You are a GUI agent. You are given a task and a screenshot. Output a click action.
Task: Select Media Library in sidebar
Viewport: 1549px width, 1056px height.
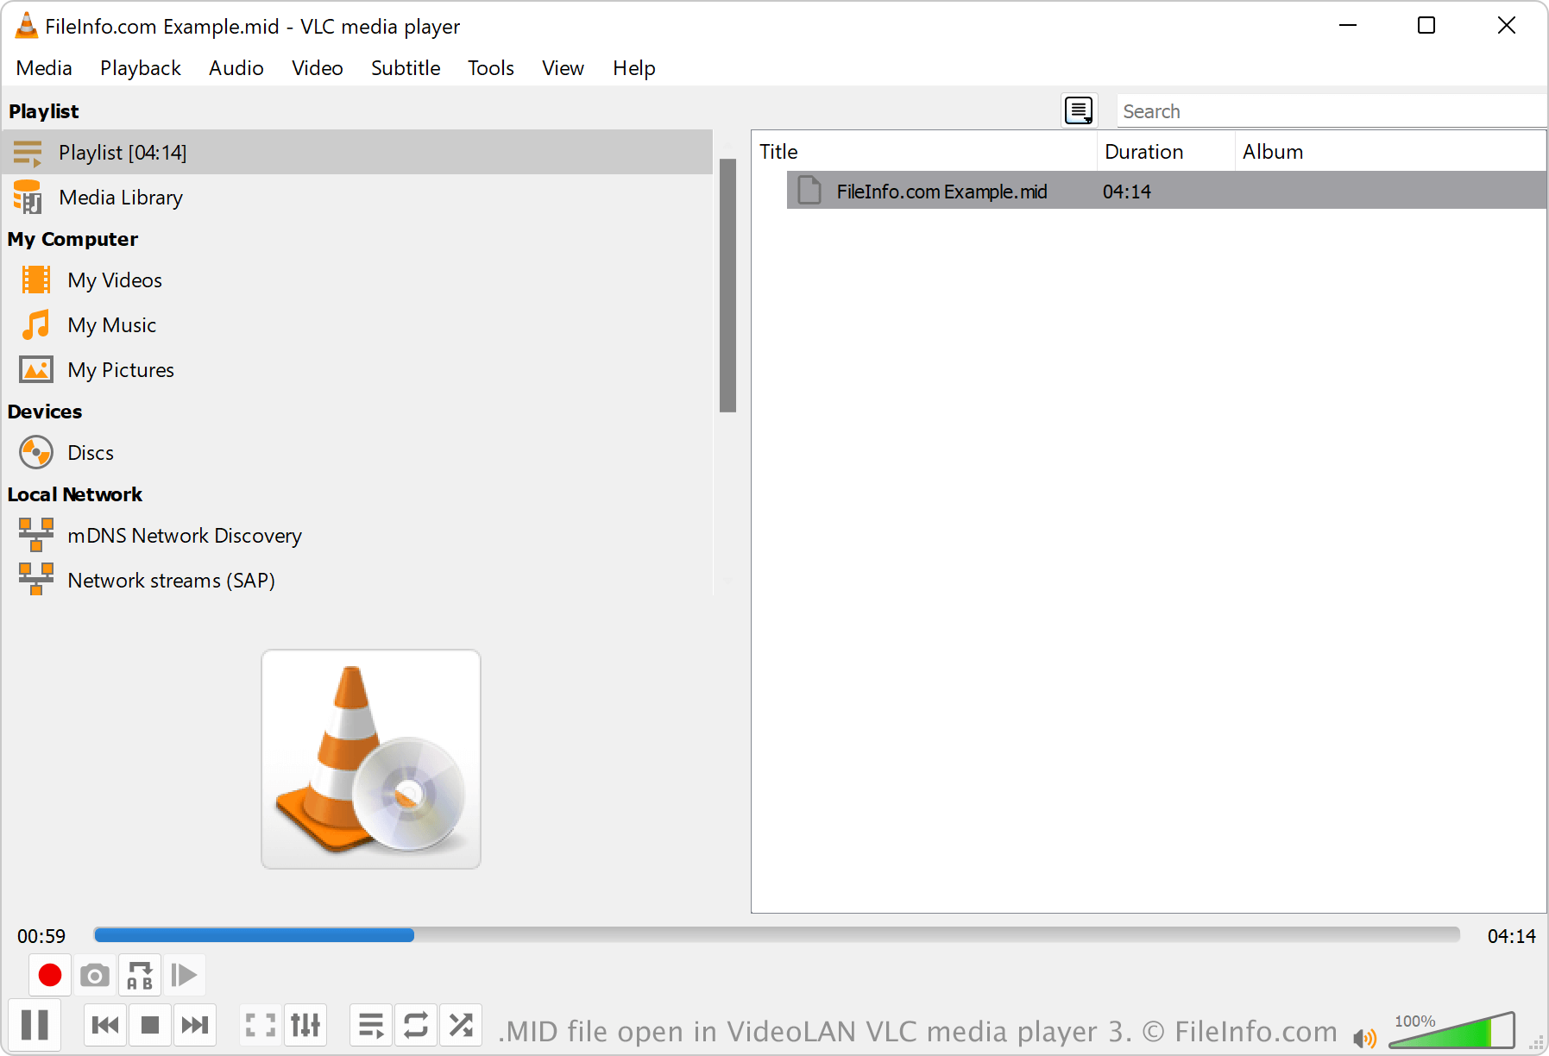121,198
